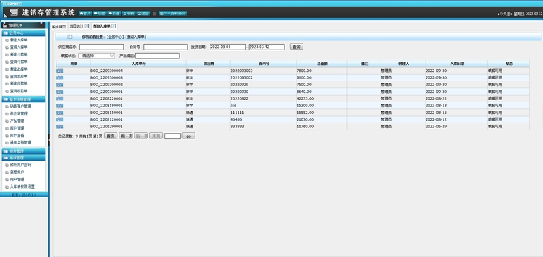This screenshot has height=257, width=543.
Task: Expand the 报表管理 menu section
Action: click(24, 151)
